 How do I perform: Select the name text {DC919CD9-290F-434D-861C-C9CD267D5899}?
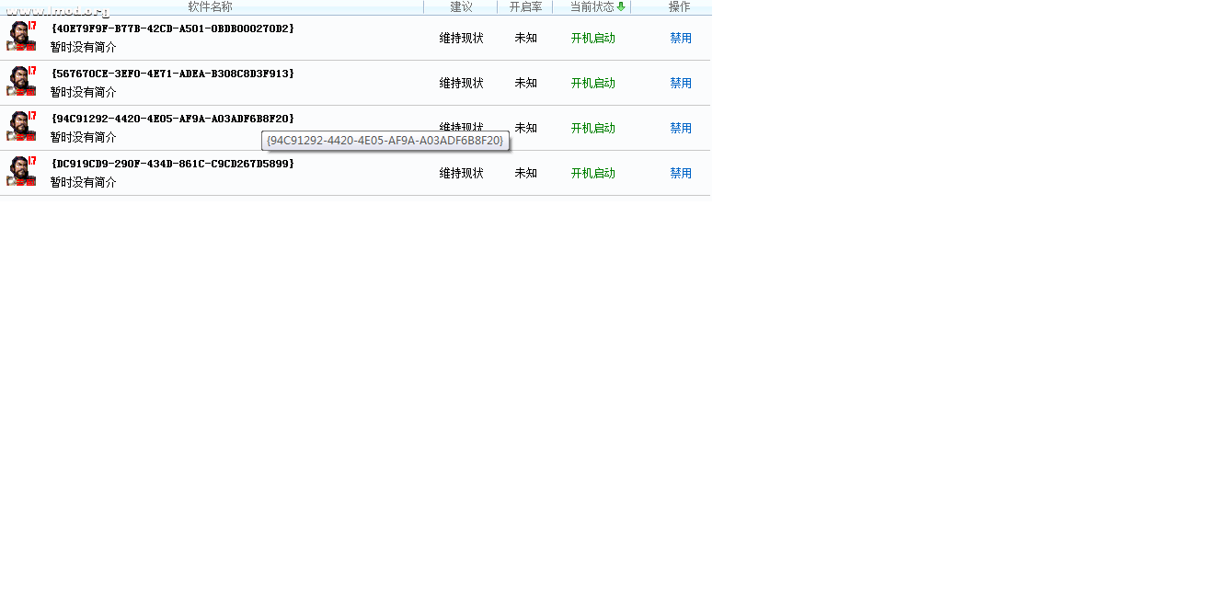click(173, 164)
